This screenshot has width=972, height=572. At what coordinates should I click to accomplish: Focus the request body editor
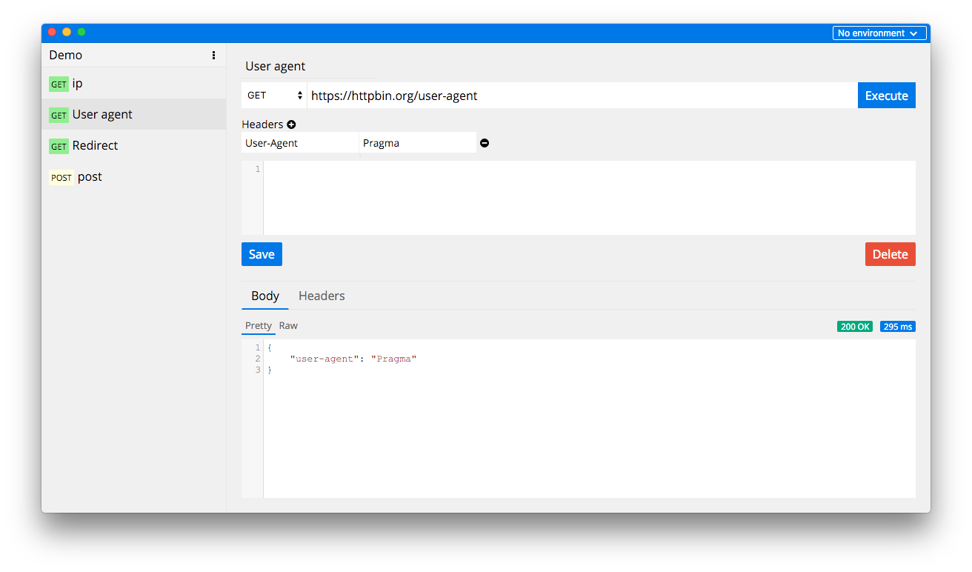pyautogui.click(x=589, y=198)
